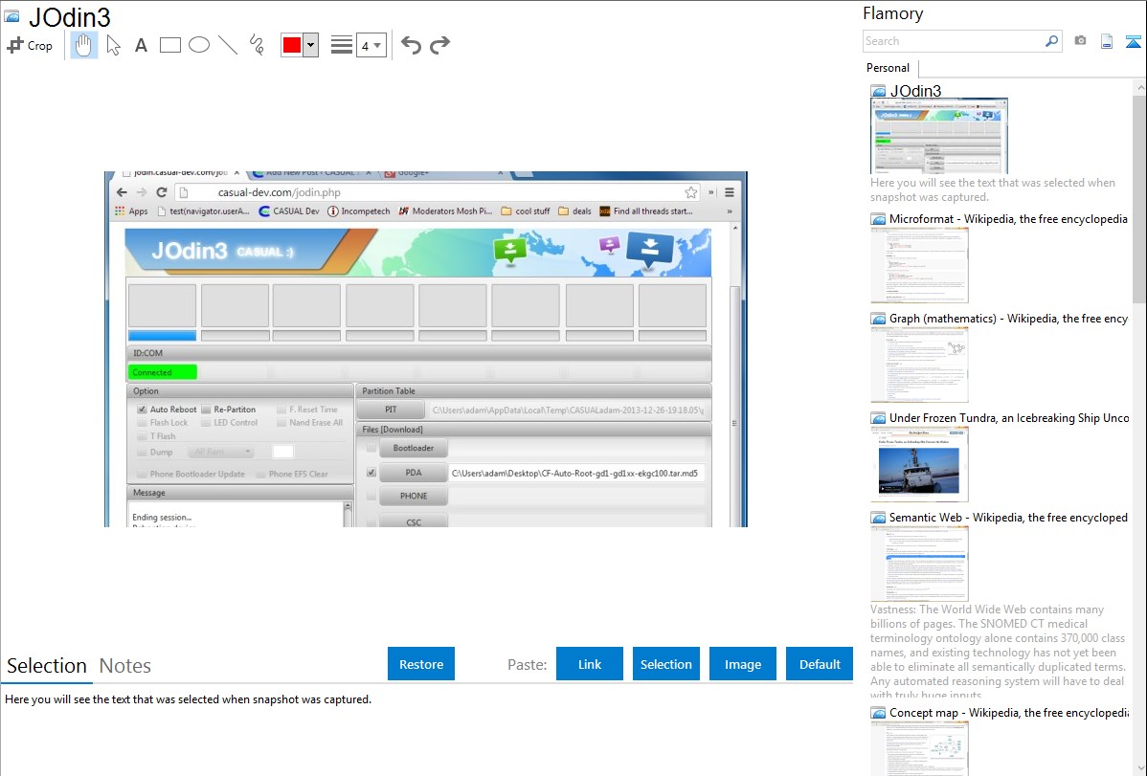Toggle the Phone Bootloader Update checkbox
The width and height of the screenshot is (1147, 776).
(x=142, y=474)
